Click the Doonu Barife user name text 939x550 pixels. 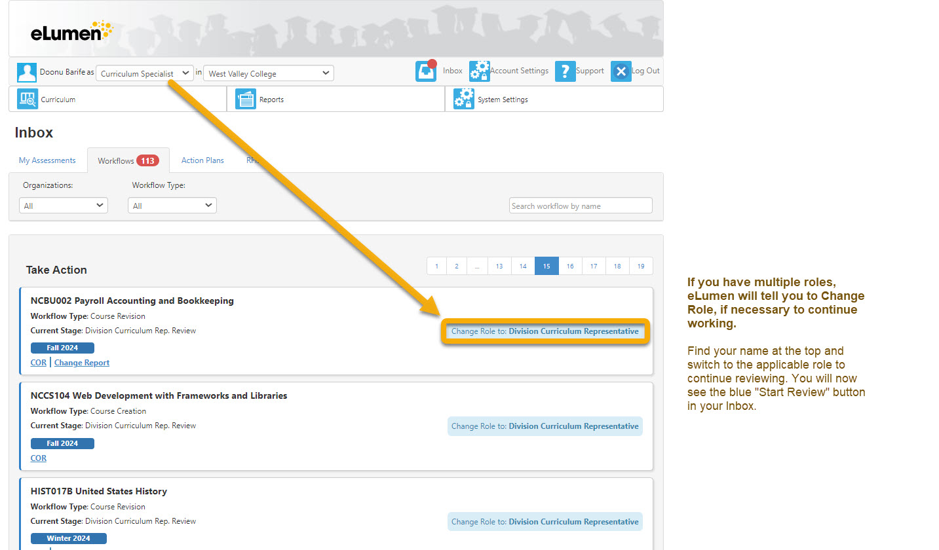tap(62, 71)
